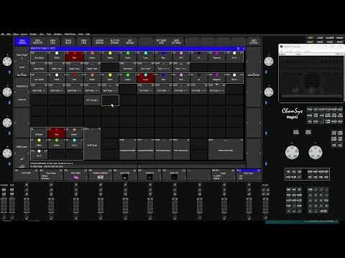
Task: Select the Green palette in the second colour row
Action: point(128,78)
